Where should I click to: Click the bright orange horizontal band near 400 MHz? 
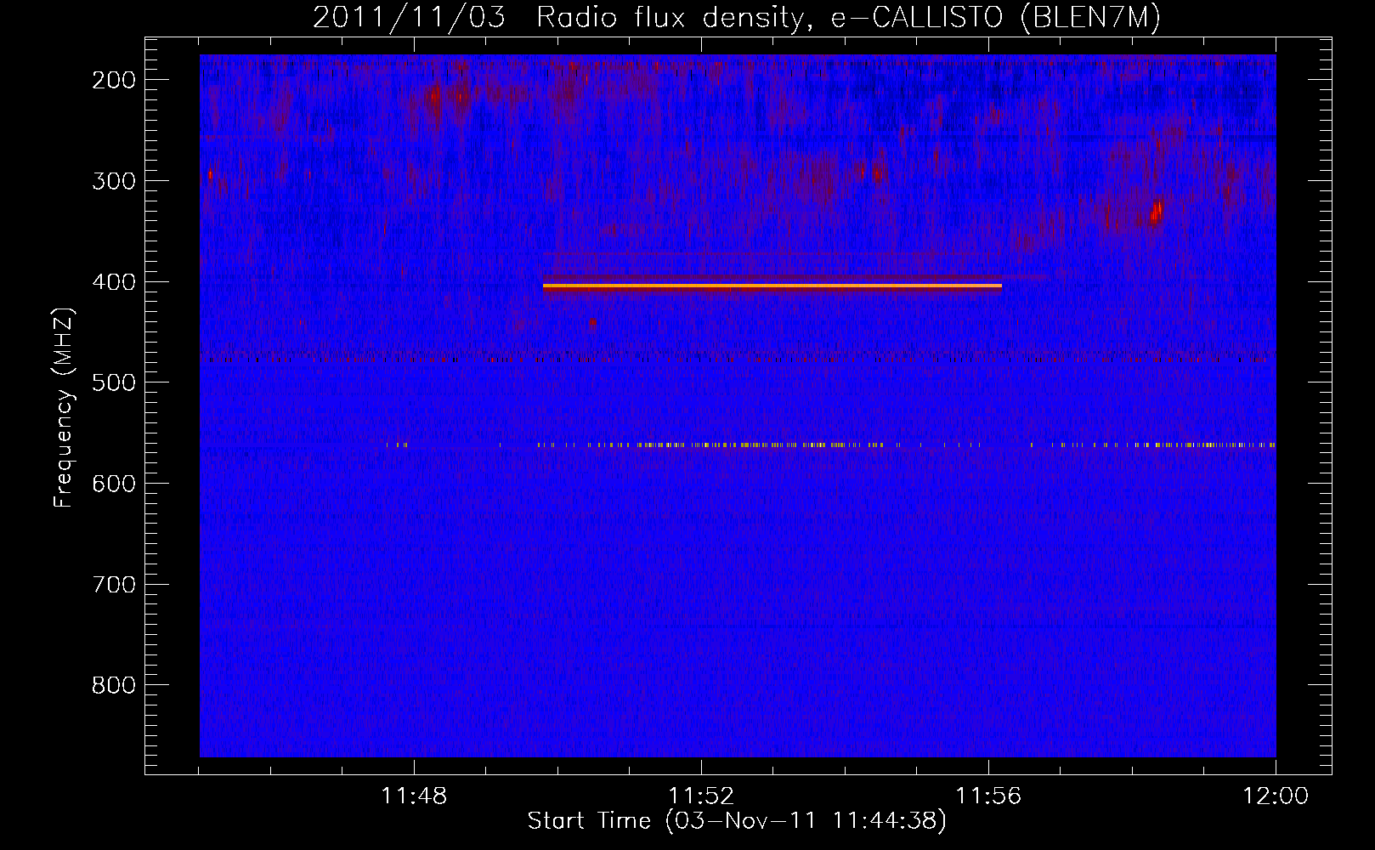coord(772,286)
